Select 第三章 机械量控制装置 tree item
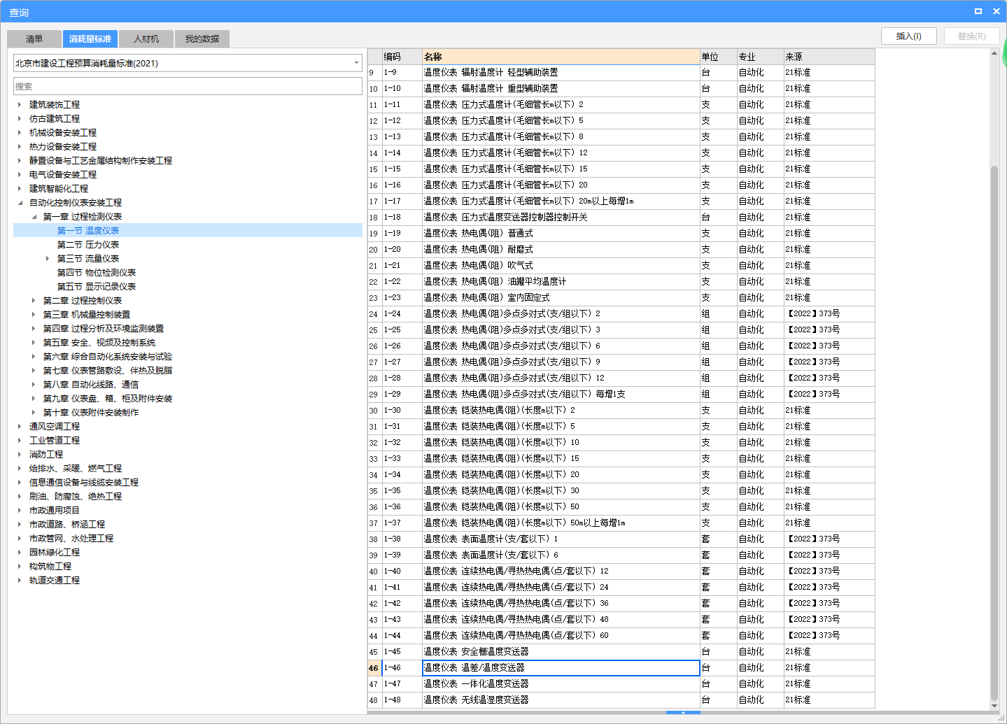This screenshot has height=724, width=1007. click(x=87, y=315)
